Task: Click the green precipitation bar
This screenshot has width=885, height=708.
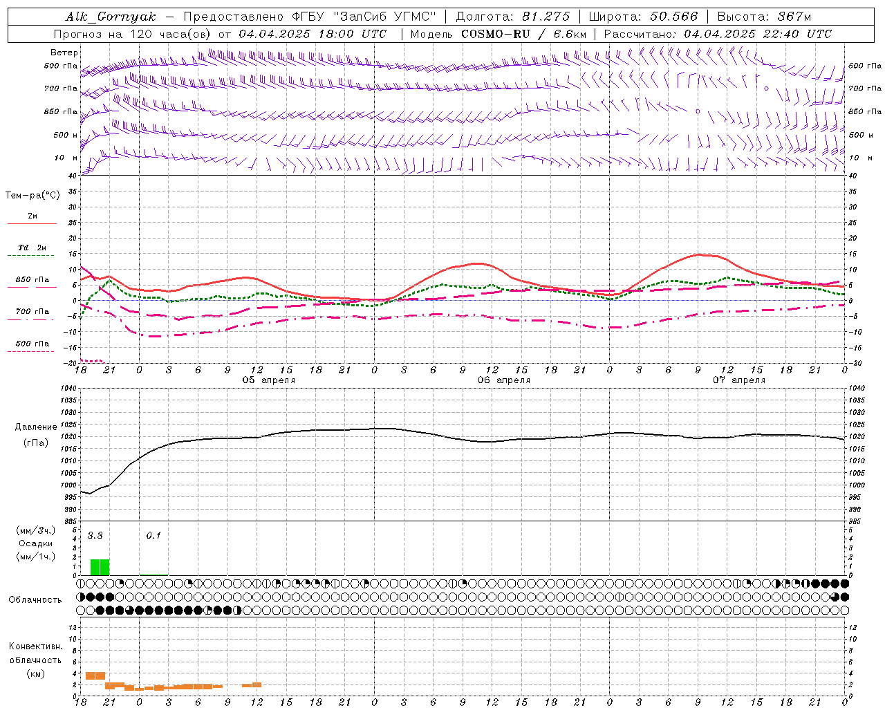Action: 100,567
